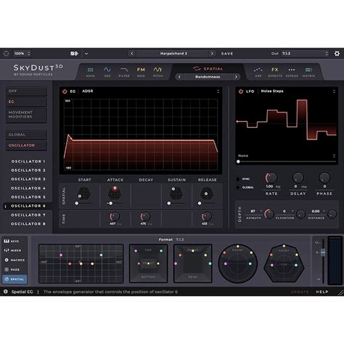The width and height of the screenshot is (344, 344).
Task: Open the ADSR envelope type dropdown
Action: 150,91
